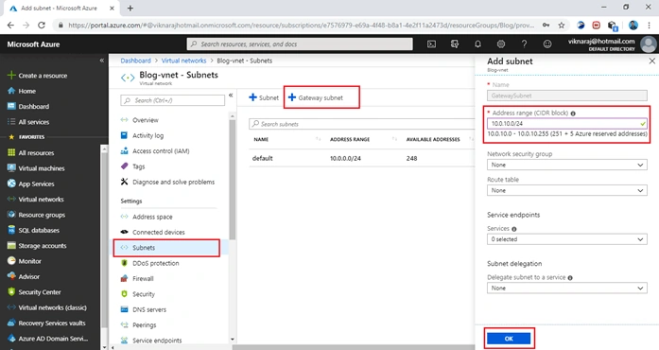Reload the page with browser refresh button

(x=42, y=26)
